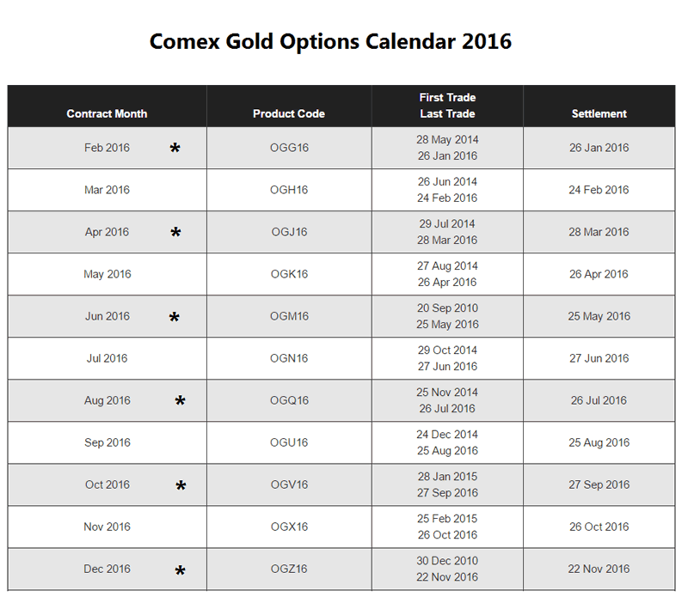Image resolution: width=688 pixels, height=609 pixels.
Task: Click the Settlement column header
Action: coord(599,113)
